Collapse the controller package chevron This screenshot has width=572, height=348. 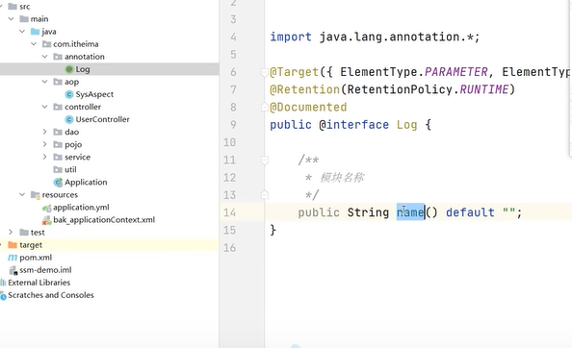(x=44, y=107)
